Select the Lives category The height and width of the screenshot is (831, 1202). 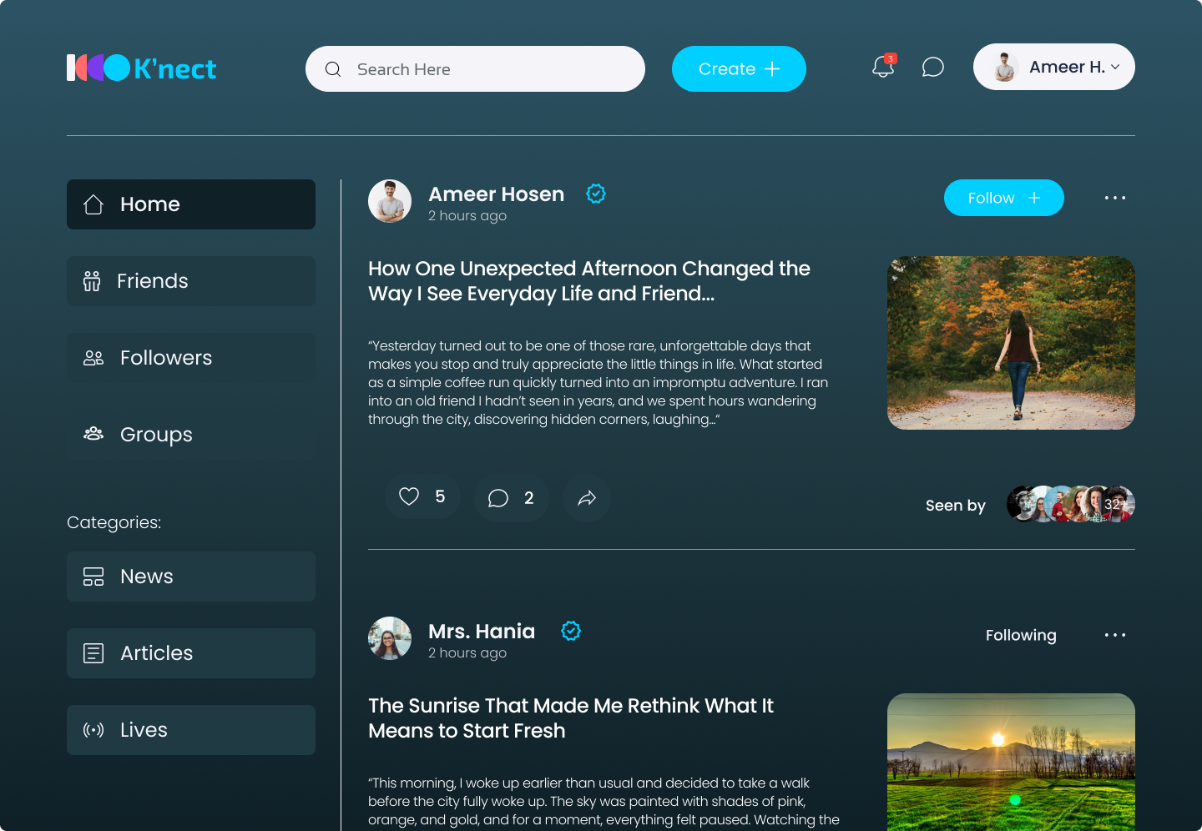[x=191, y=730]
